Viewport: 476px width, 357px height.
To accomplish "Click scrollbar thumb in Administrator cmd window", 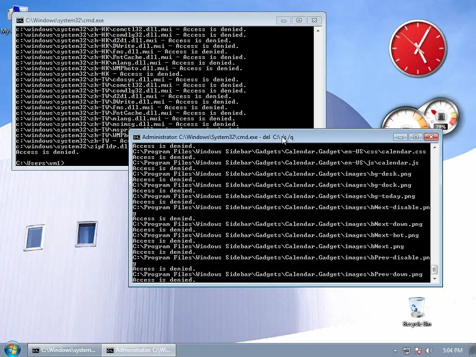I will [435, 269].
